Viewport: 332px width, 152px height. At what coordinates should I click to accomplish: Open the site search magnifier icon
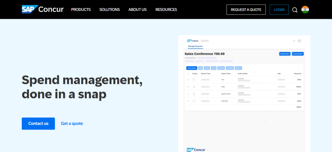295,10
